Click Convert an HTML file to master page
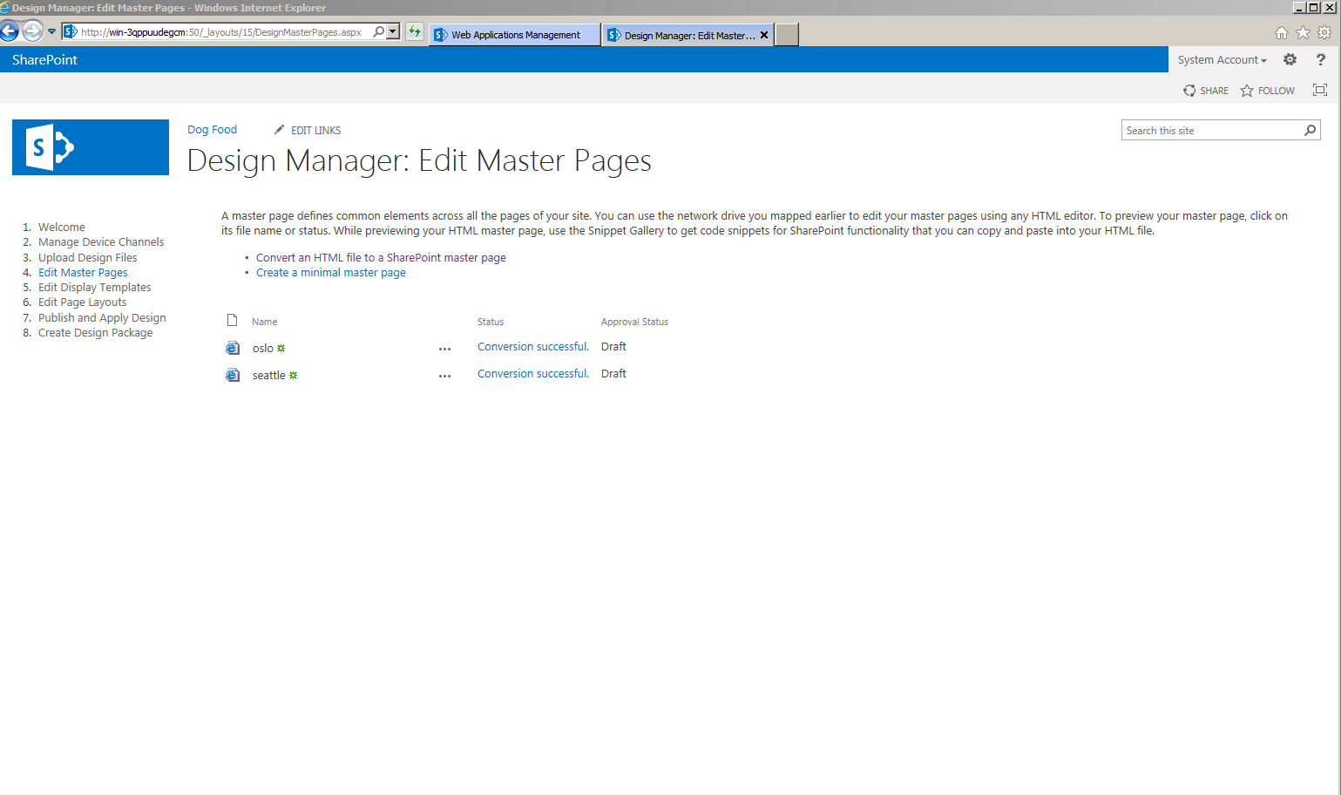The height and width of the screenshot is (795, 1341). point(381,257)
